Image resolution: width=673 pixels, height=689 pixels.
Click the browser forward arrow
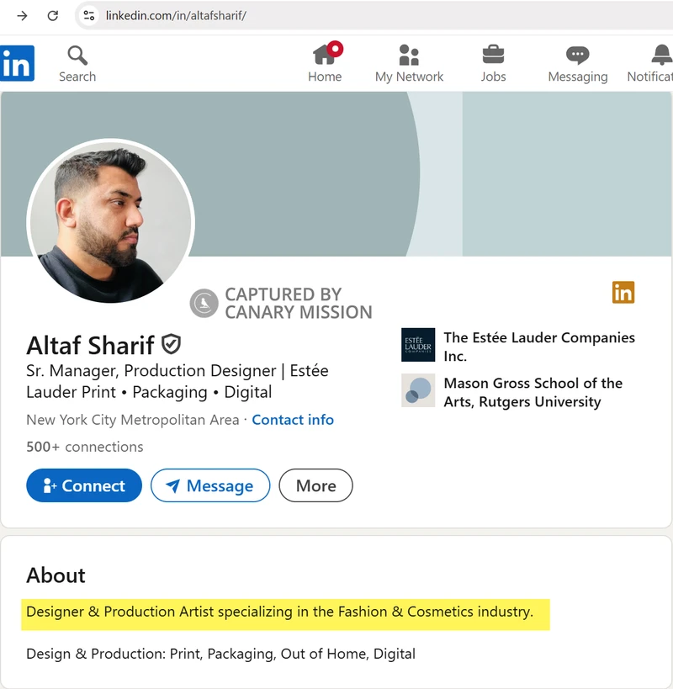click(22, 16)
